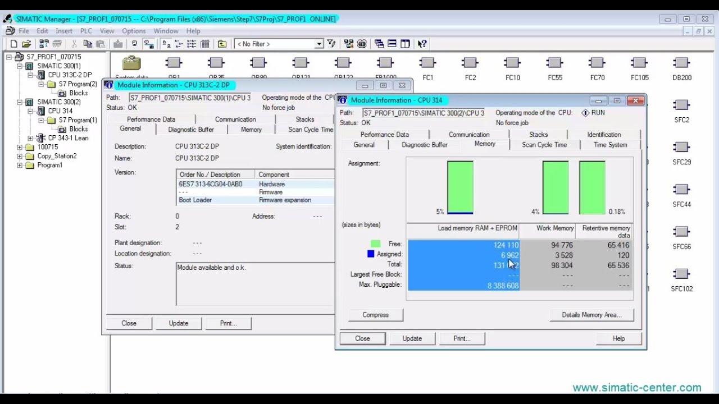Click the Cut scissors icon
The width and height of the screenshot is (719, 404).
coord(74,44)
